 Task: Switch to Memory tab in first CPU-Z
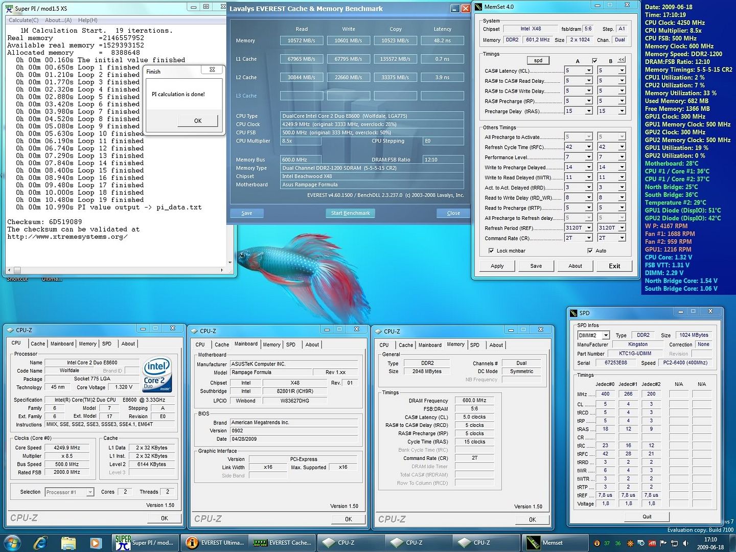(x=87, y=344)
